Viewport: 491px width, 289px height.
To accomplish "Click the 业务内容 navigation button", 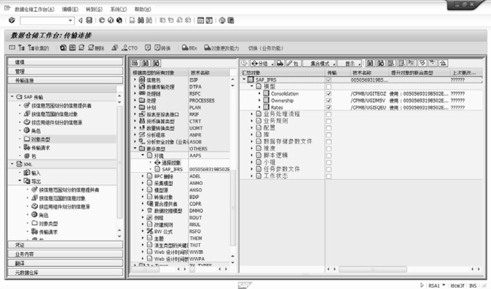I will (65, 254).
